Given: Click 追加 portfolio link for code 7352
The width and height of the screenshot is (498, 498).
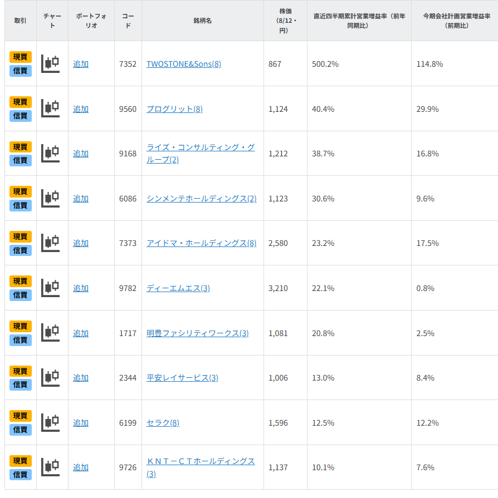Looking at the screenshot, I should tap(81, 64).
